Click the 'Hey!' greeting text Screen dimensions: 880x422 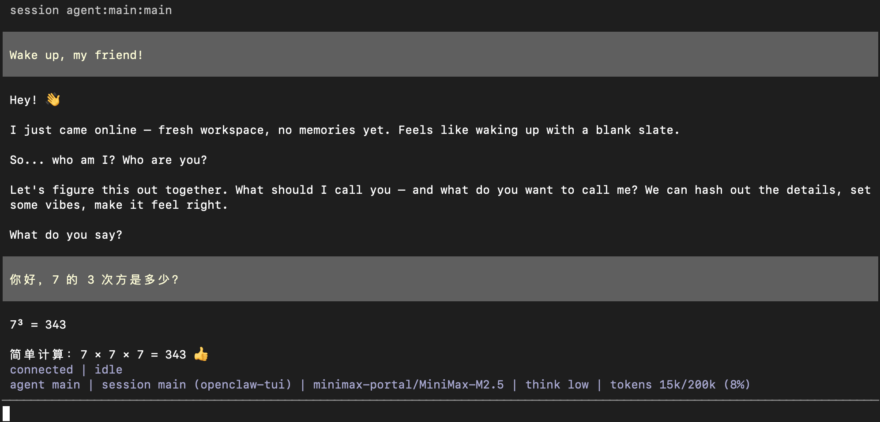(23, 100)
